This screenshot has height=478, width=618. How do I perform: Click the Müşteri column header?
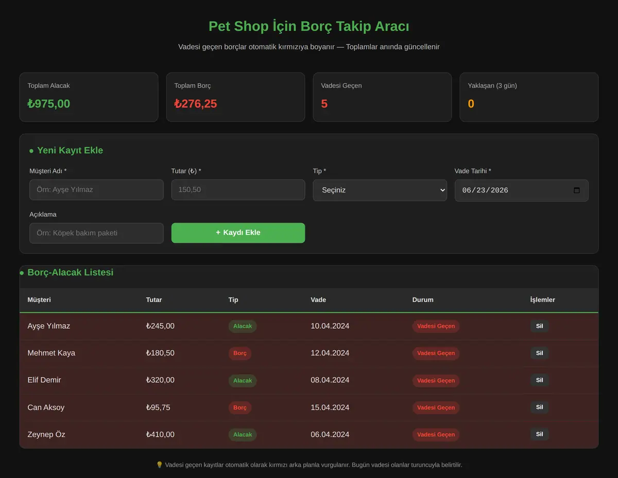click(x=39, y=300)
